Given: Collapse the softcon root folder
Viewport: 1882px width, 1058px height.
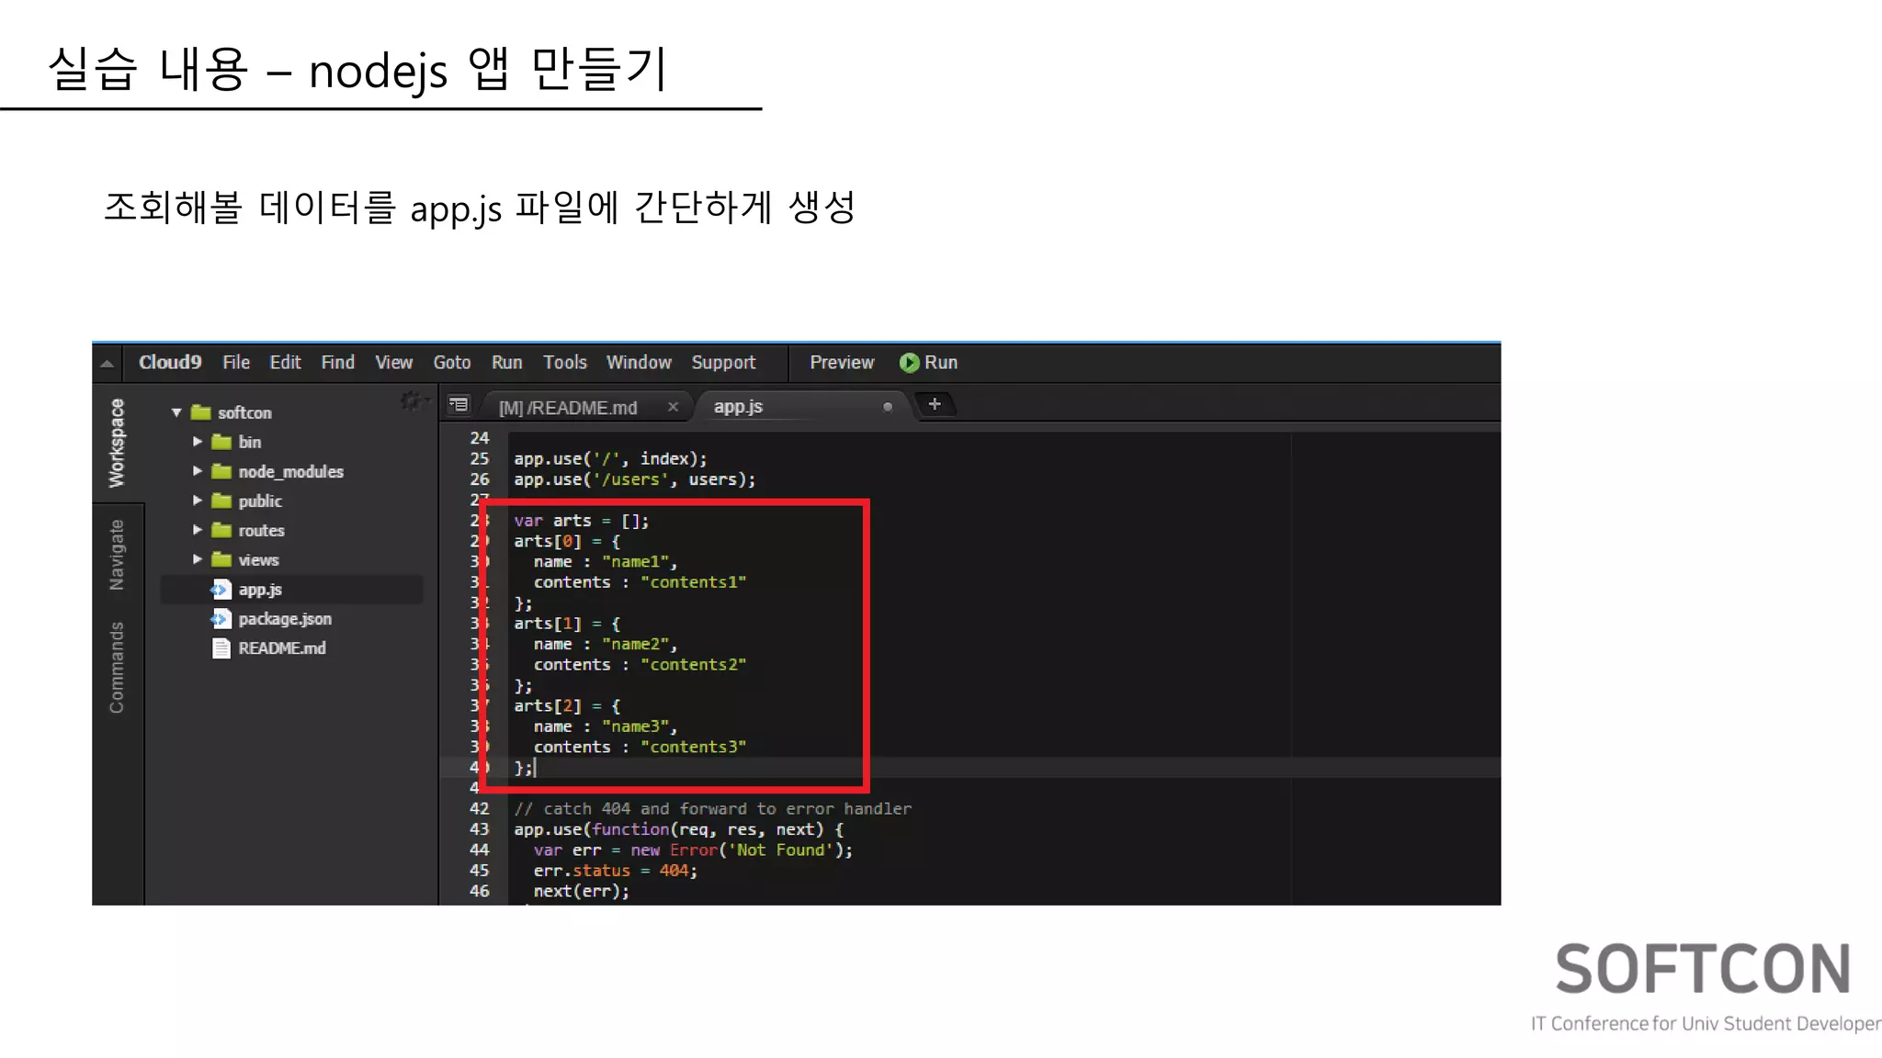Looking at the screenshot, I should coord(176,412).
